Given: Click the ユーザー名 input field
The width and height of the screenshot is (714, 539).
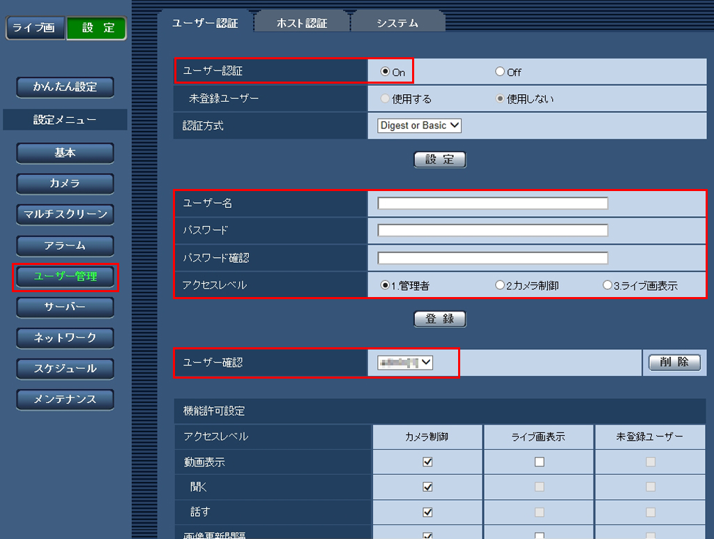Looking at the screenshot, I should (x=492, y=203).
